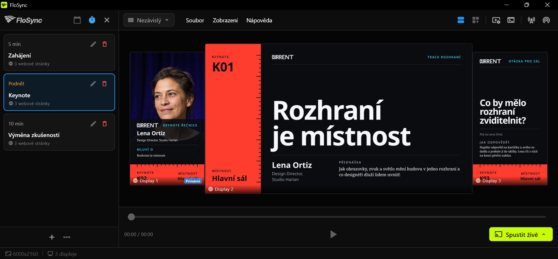Edit the Výměna zkušeností scene

click(x=93, y=124)
